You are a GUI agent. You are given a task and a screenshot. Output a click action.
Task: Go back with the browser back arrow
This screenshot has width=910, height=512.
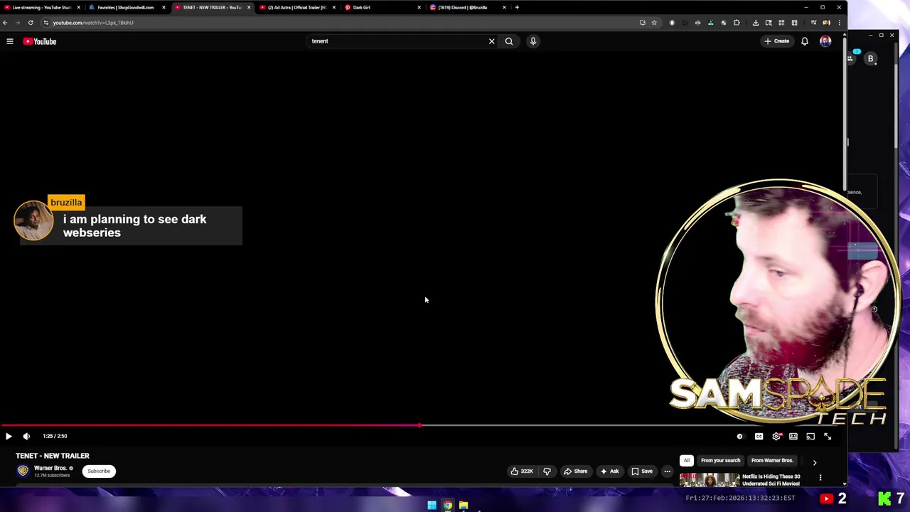[x=5, y=23]
